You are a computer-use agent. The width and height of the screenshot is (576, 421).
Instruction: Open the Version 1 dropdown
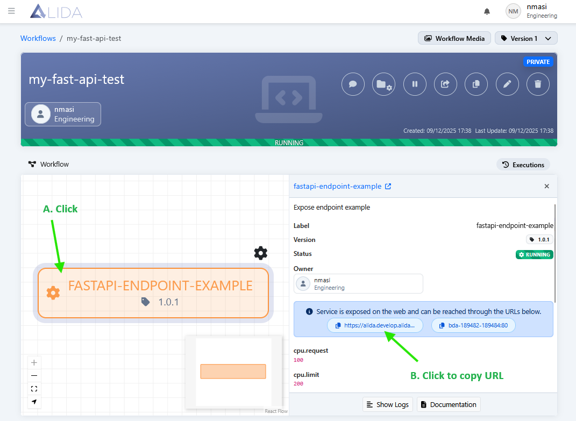(526, 39)
